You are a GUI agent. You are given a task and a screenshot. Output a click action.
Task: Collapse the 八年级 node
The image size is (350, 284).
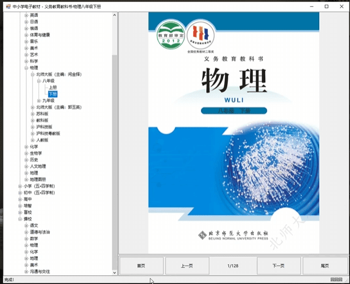click(39, 81)
